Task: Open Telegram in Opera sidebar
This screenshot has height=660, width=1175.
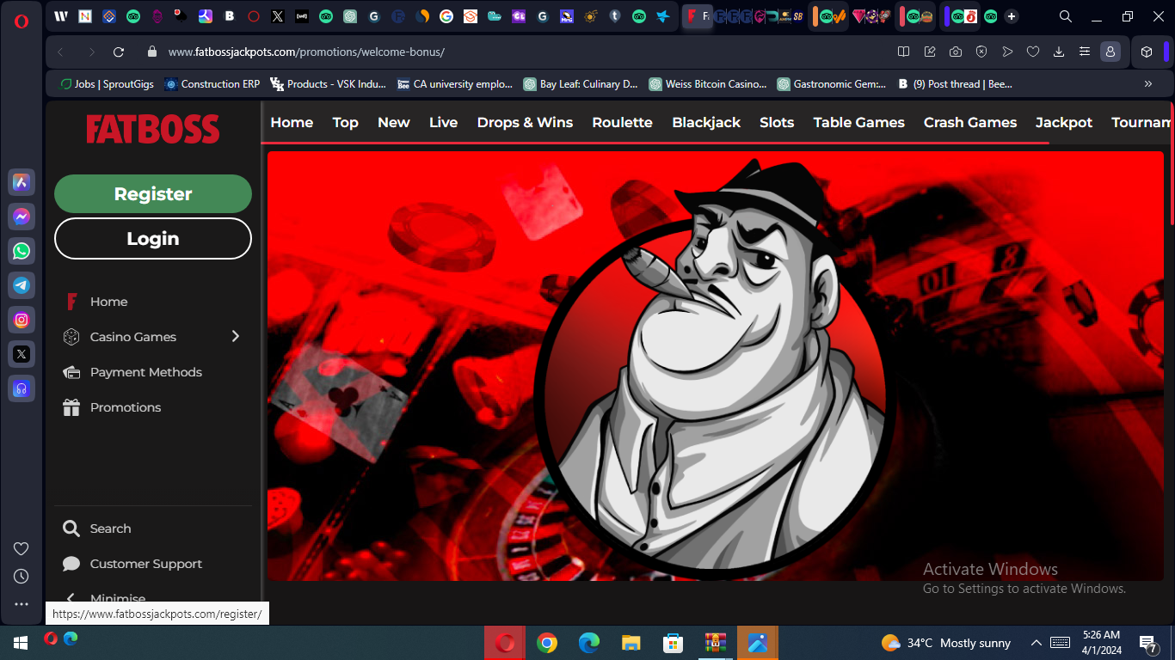Action: coord(22,285)
